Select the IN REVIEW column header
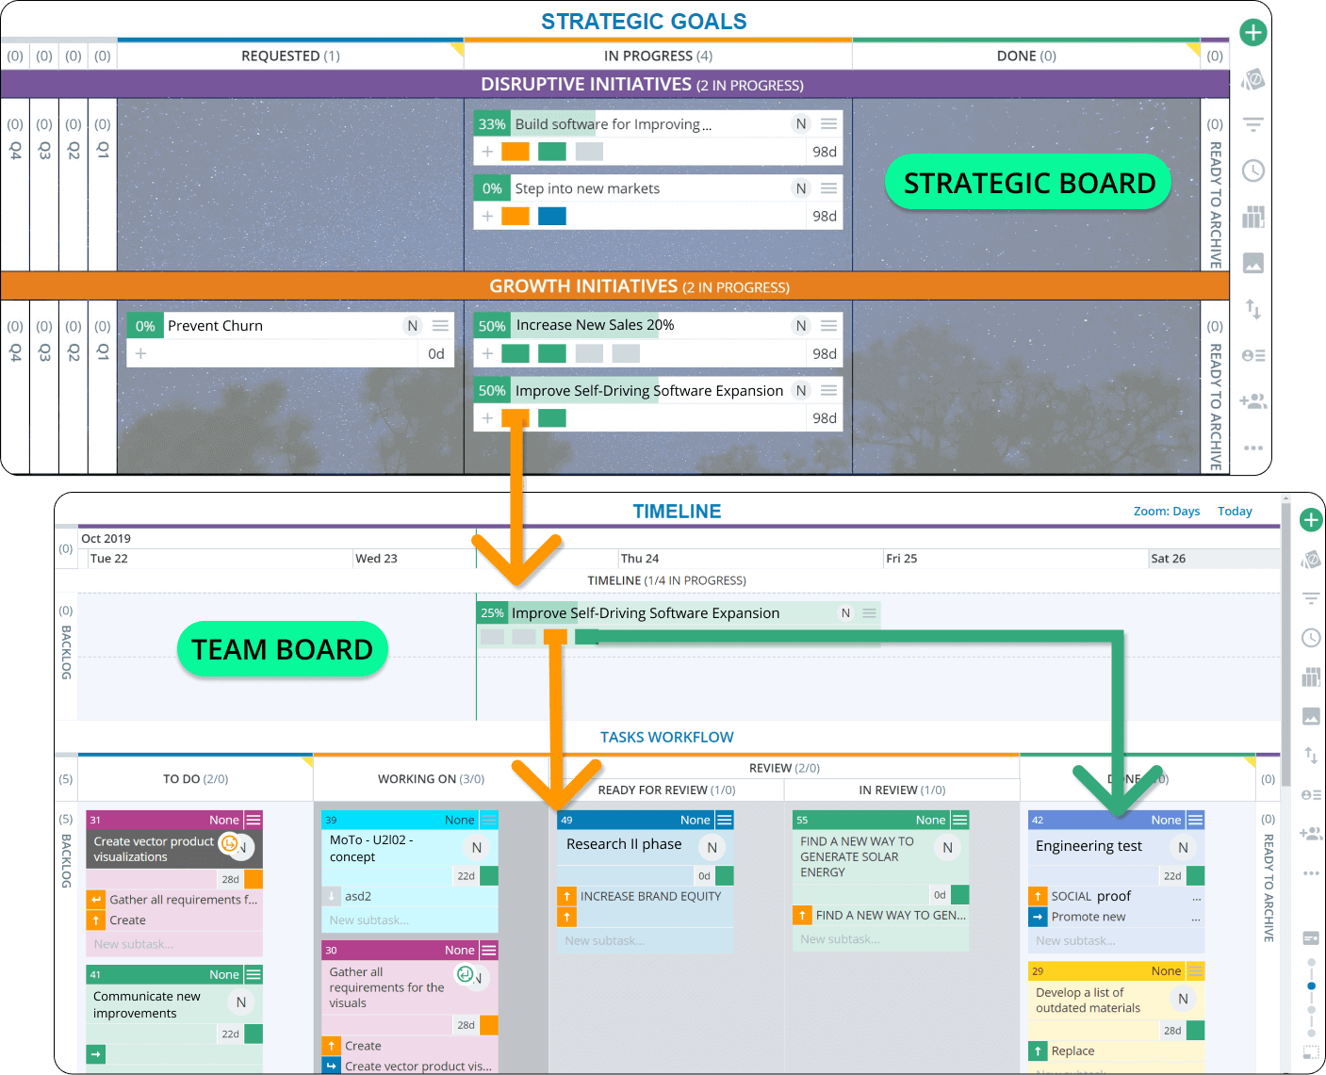Screen dimensions: 1326x1075 pos(902,790)
